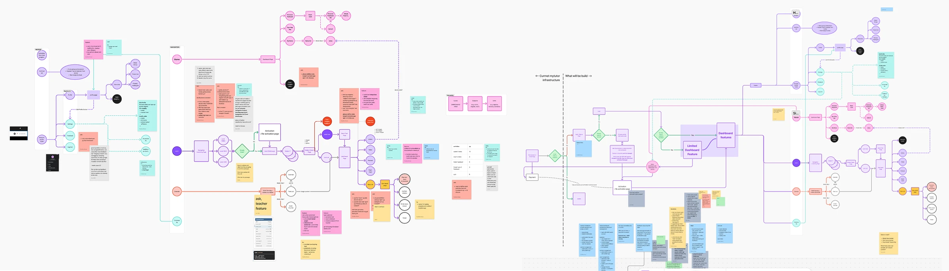Screen dimensions: 949x271
Task: Select the Podcast circle in left diagram
Action: tap(371, 160)
